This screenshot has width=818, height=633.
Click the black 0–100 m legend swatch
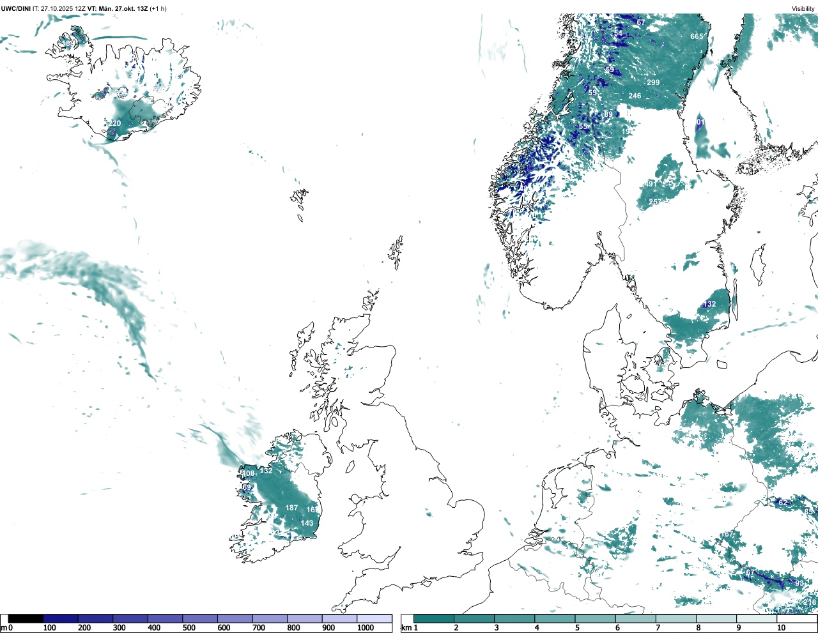(x=26, y=618)
